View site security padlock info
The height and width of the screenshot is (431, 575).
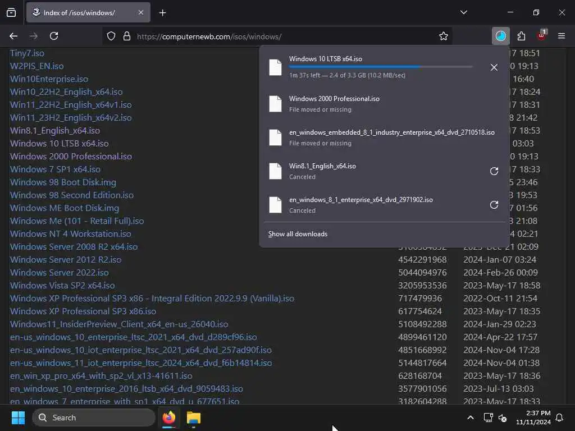click(127, 36)
